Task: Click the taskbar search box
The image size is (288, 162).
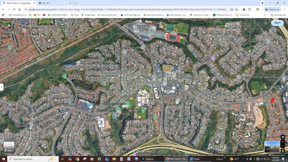Action: coord(33,159)
